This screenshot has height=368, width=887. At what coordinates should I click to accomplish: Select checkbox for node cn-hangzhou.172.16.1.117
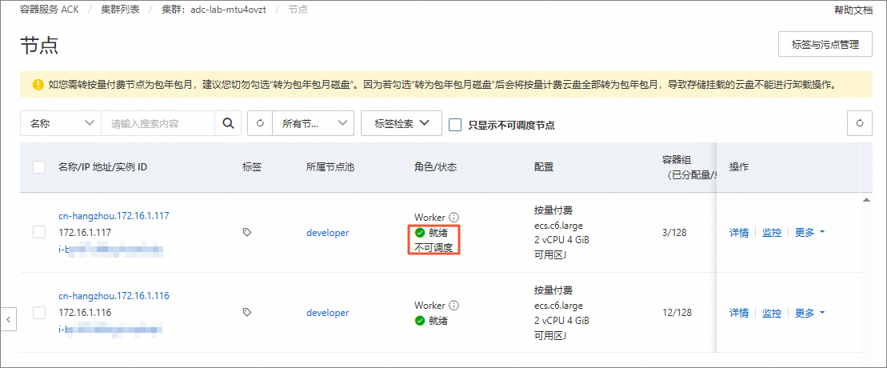39,232
